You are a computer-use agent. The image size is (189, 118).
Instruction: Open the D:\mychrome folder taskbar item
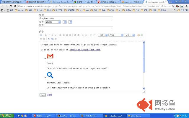click(x=138, y=116)
